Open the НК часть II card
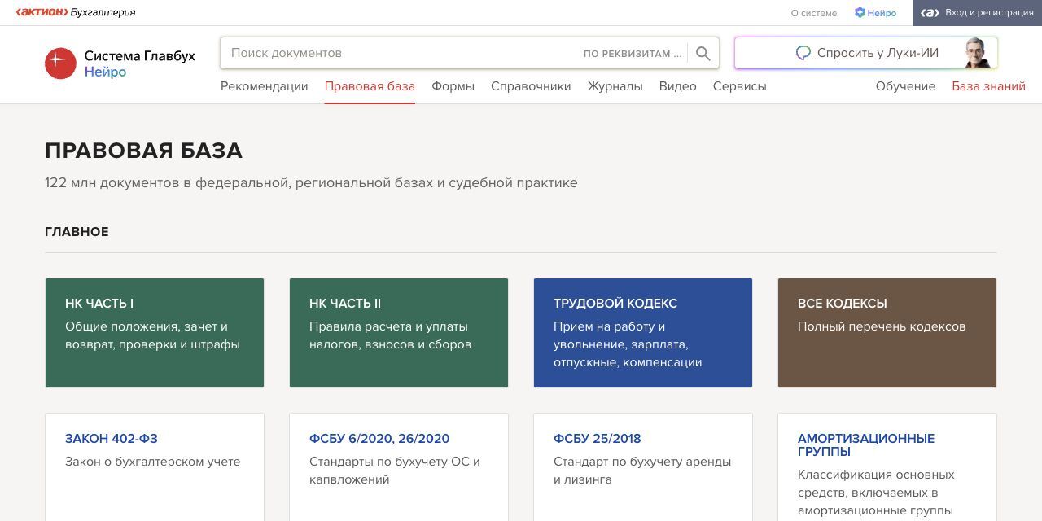This screenshot has width=1042, height=521. (399, 333)
